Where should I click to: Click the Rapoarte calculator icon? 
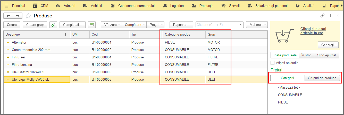click(x=324, y=6)
